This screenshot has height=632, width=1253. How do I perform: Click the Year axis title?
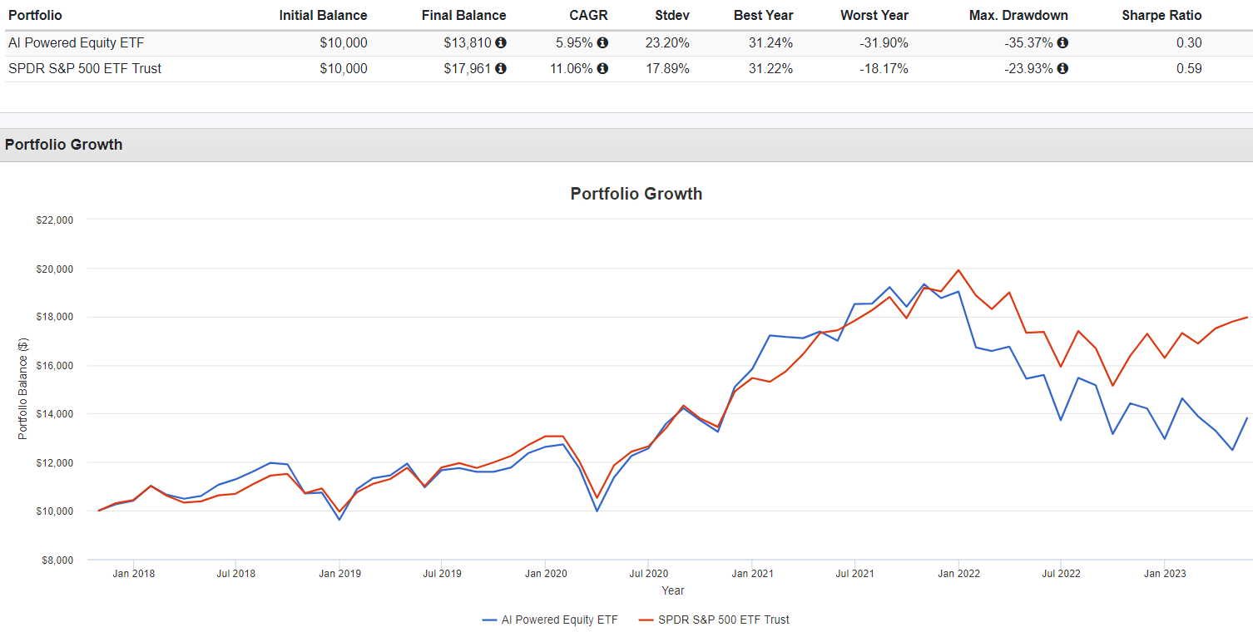[673, 590]
